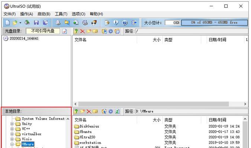Open an image file with the folder icon
The width and height of the screenshot is (251, 148).
coord(15,23)
